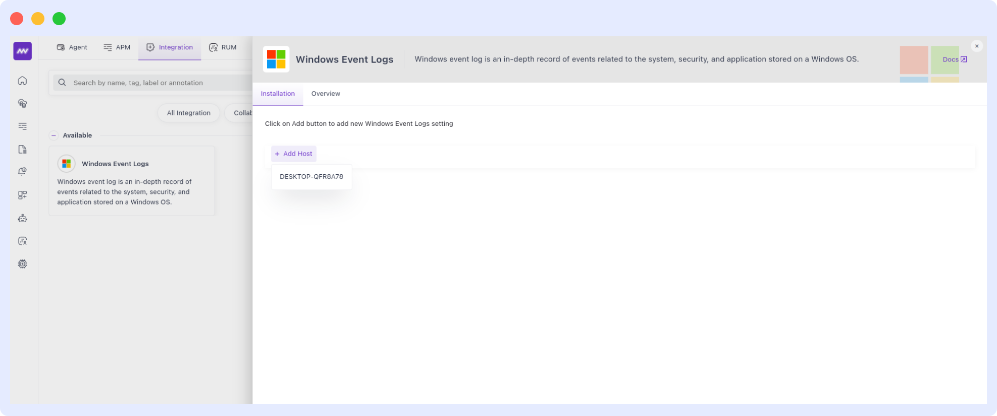Screen dimensions: 997x416
Task: Open the Windows Event Logs card
Action: [132, 181]
